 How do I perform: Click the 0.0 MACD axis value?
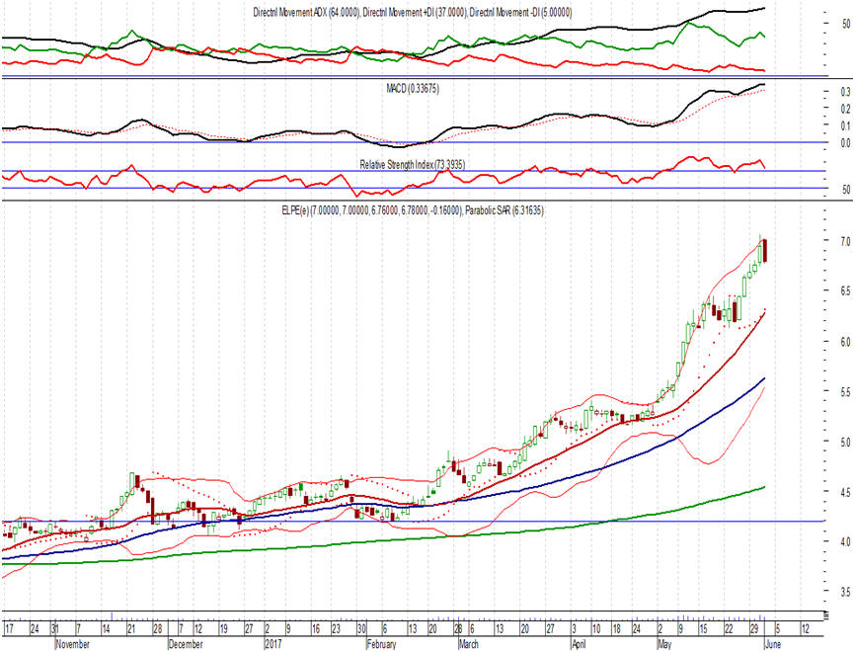846,143
